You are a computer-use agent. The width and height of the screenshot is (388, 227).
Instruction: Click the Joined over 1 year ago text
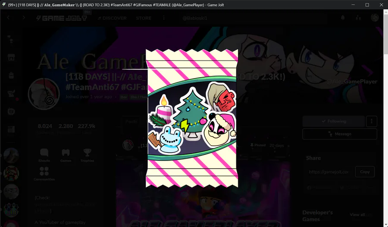tap(88, 97)
